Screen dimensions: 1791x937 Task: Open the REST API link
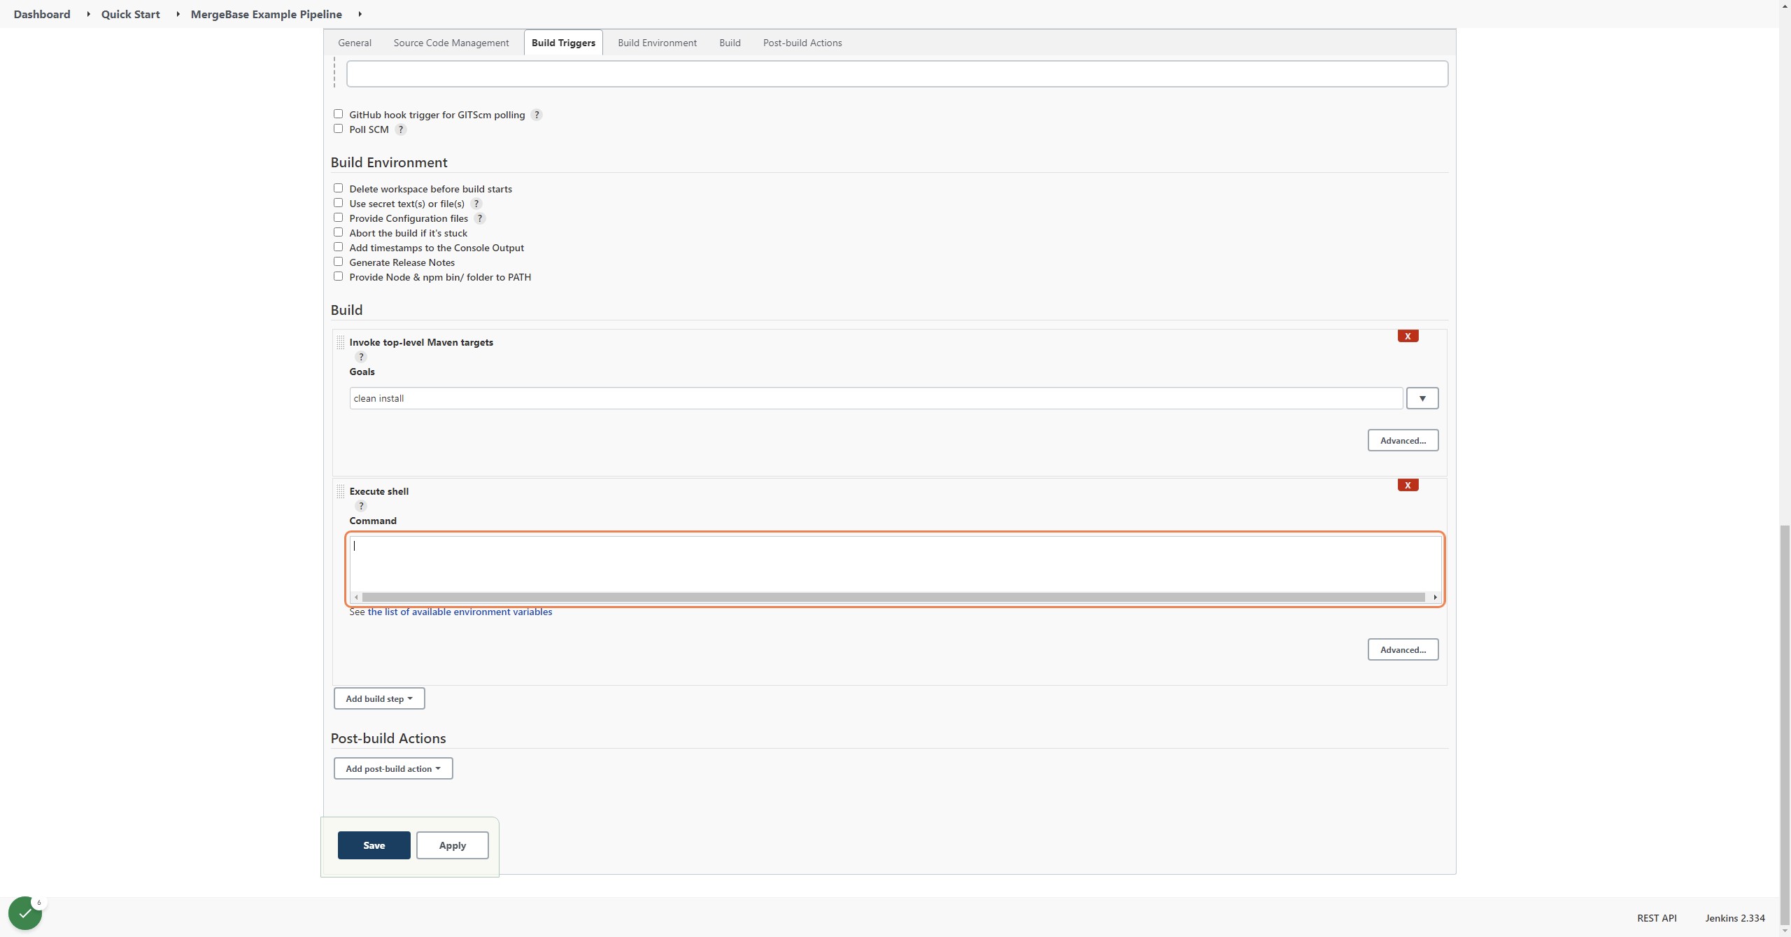click(x=1657, y=918)
